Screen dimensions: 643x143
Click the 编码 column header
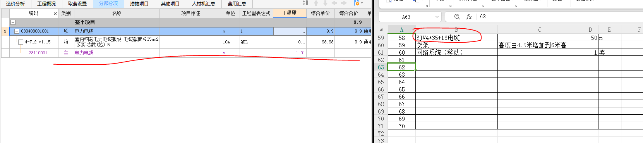(33, 13)
